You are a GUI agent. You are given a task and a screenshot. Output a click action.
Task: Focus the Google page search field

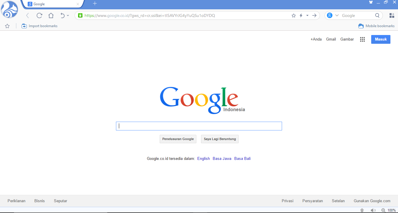(x=199, y=126)
